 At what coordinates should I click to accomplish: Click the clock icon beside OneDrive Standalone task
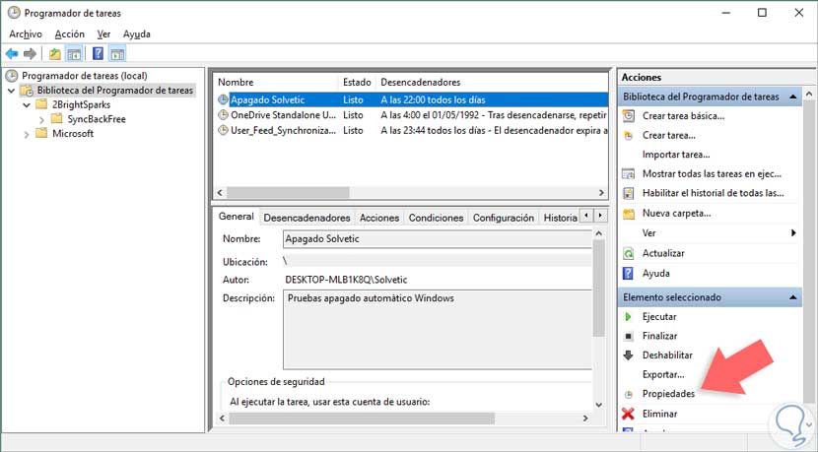(x=224, y=114)
